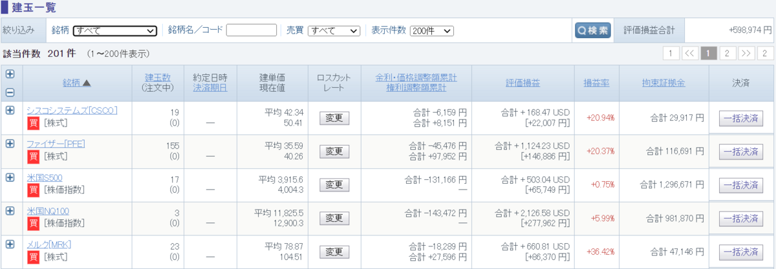Screen dimensions: 776x269
Task: Open the ファイザー[PFE] instrument link
Action: pyautogui.click(x=56, y=144)
